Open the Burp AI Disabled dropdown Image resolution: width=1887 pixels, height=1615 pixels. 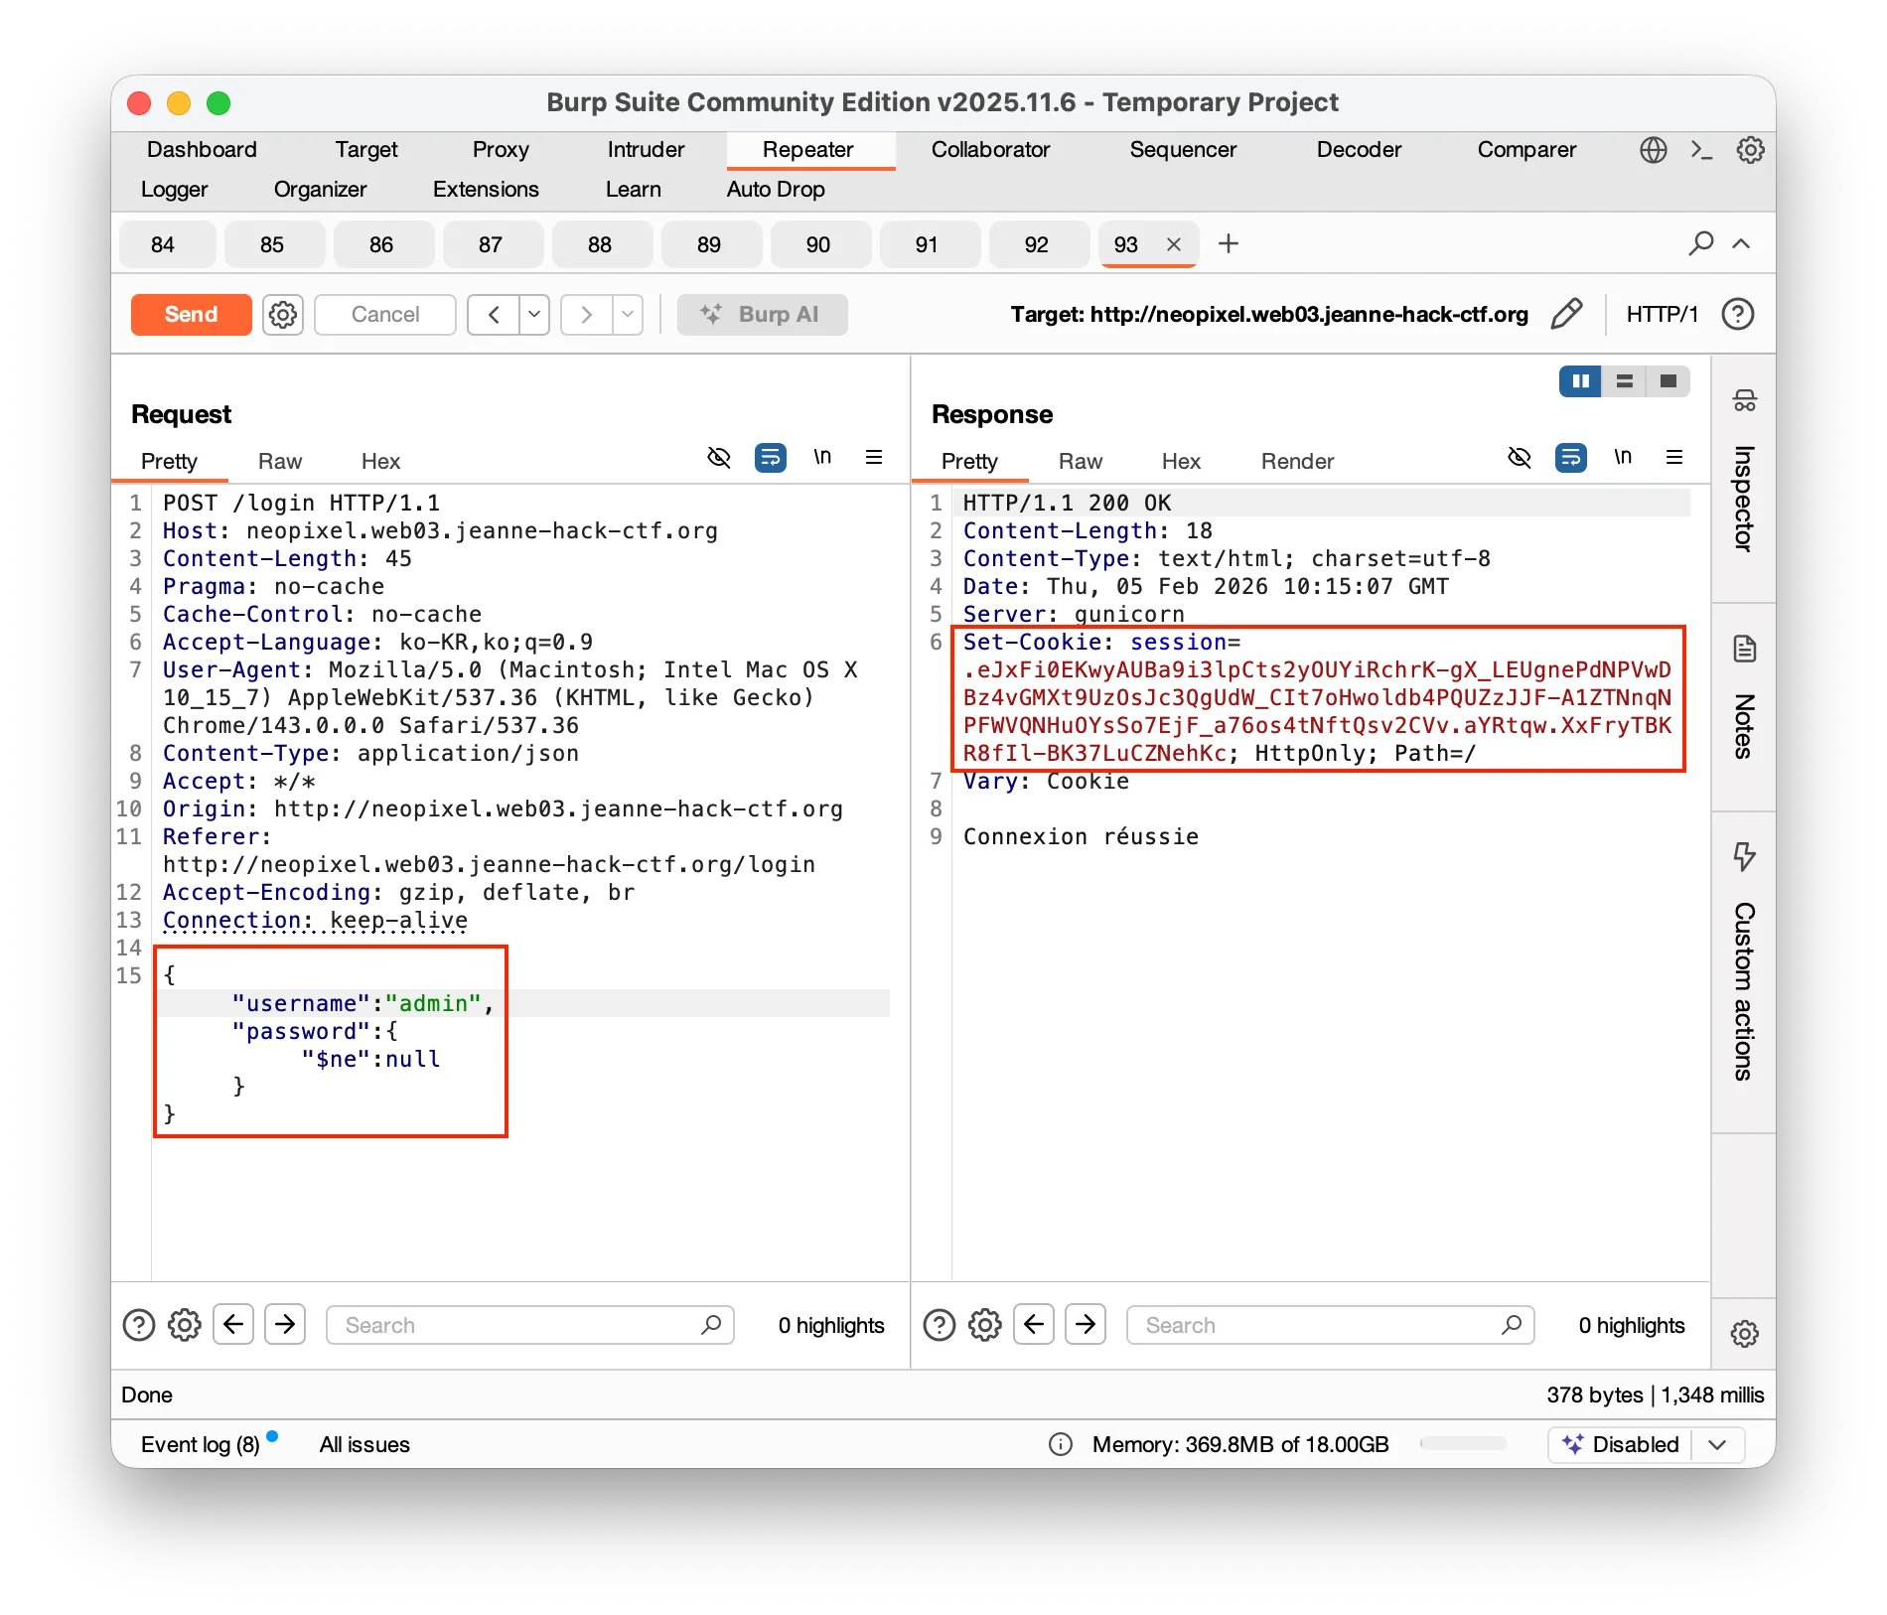(x=1718, y=1444)
